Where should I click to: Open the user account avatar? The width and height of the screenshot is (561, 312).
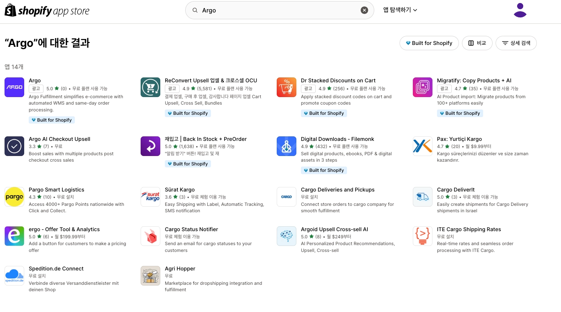[520, 10]
